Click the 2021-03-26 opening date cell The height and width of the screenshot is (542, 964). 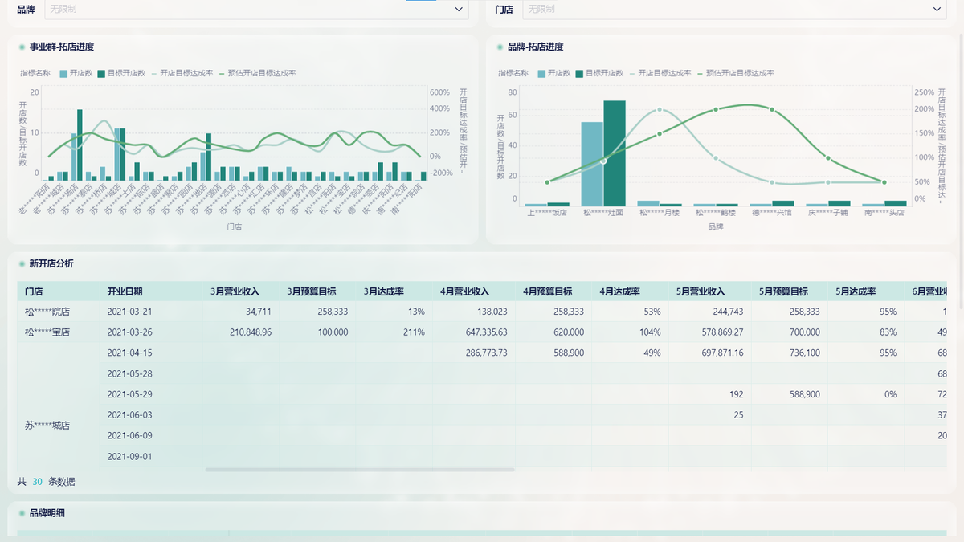129,332
